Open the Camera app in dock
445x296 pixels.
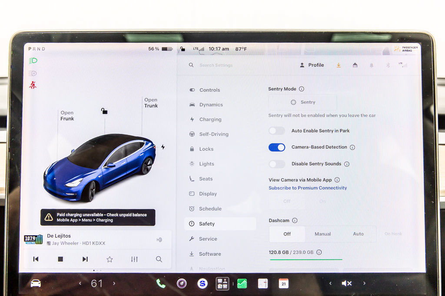[x=182, y=283]
